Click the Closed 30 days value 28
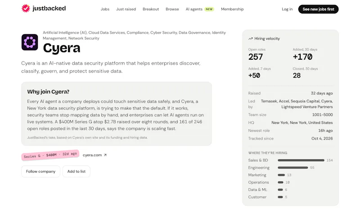Image resolution: width=360 pixels, height=215 pixels. pos(297,75)
